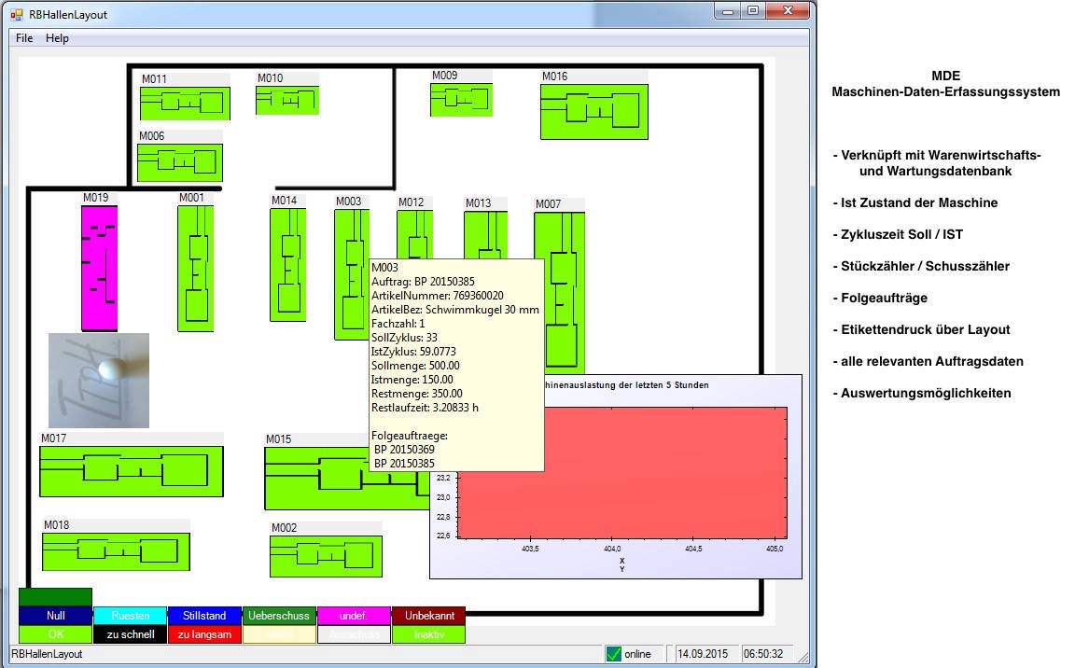1075x668 pixels.
Task: Click the black zu schnell legend box
Action: [x=131, y=634]
